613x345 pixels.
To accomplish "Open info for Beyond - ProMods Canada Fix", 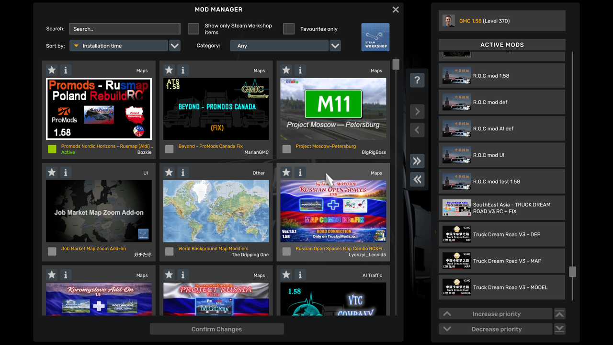I will point(183,70).
